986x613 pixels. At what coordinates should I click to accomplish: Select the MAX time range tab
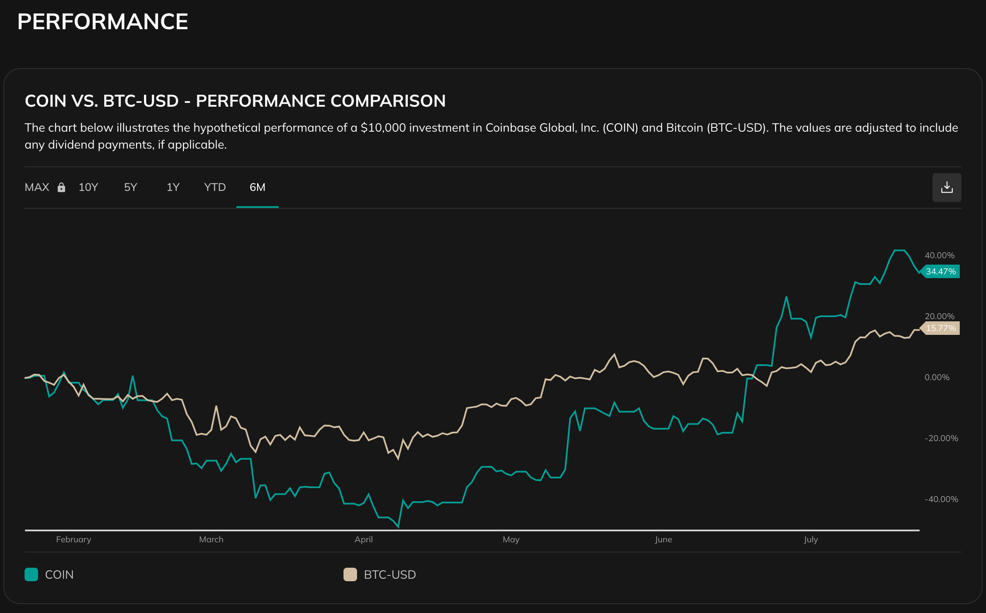click(x=37, y=188)
